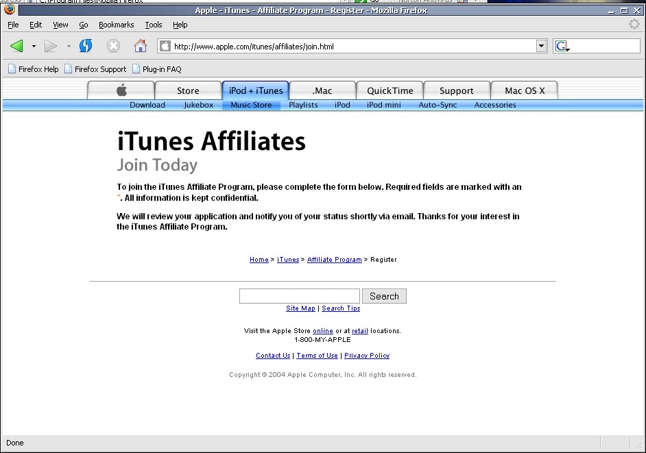Screen dimensions: 646x453
Task: Click iPod mini in the sub-navigation
Action: point(383,105)
